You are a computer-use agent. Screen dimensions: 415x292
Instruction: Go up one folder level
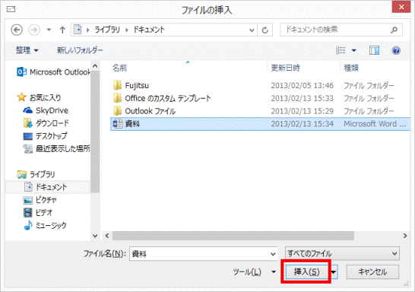(62, 30)
